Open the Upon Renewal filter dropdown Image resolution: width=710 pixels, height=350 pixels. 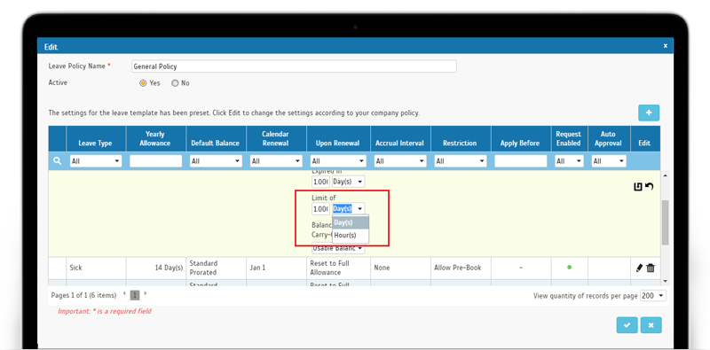(338, 161)
